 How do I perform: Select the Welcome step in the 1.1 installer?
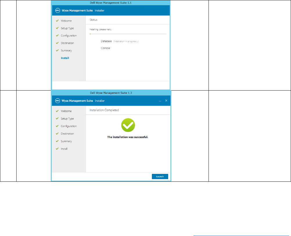click(66, 21)
